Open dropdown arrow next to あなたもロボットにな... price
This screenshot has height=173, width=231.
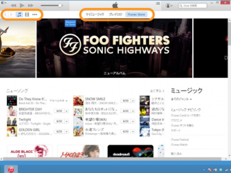point(133,111)
